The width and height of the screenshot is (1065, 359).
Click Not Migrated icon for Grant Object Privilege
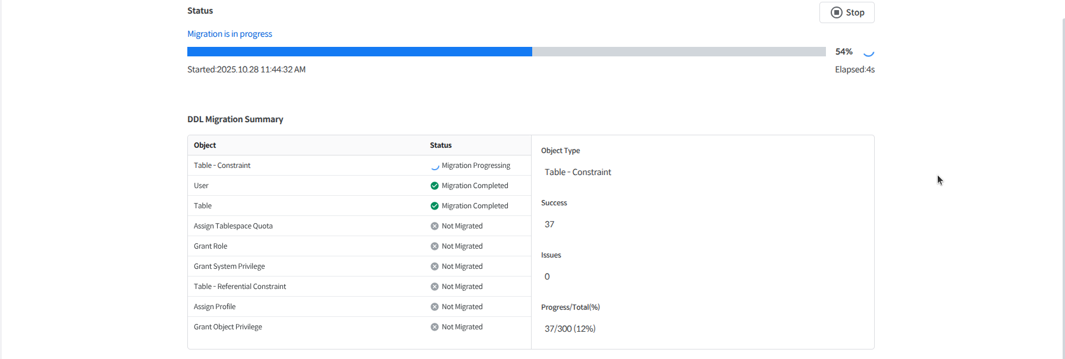(435, 327)
